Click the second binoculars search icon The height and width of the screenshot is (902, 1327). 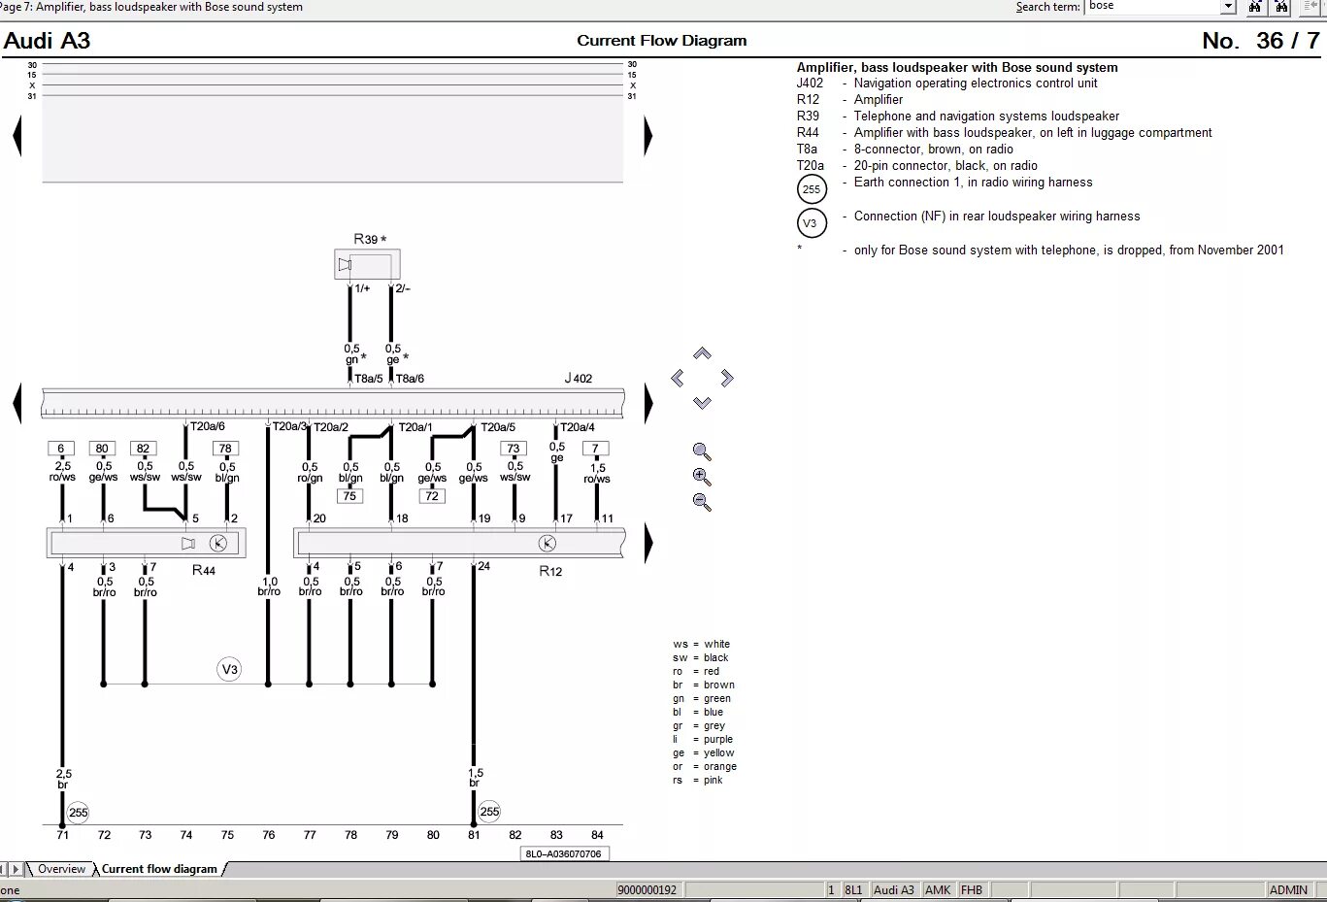(x=1282, y=7)
